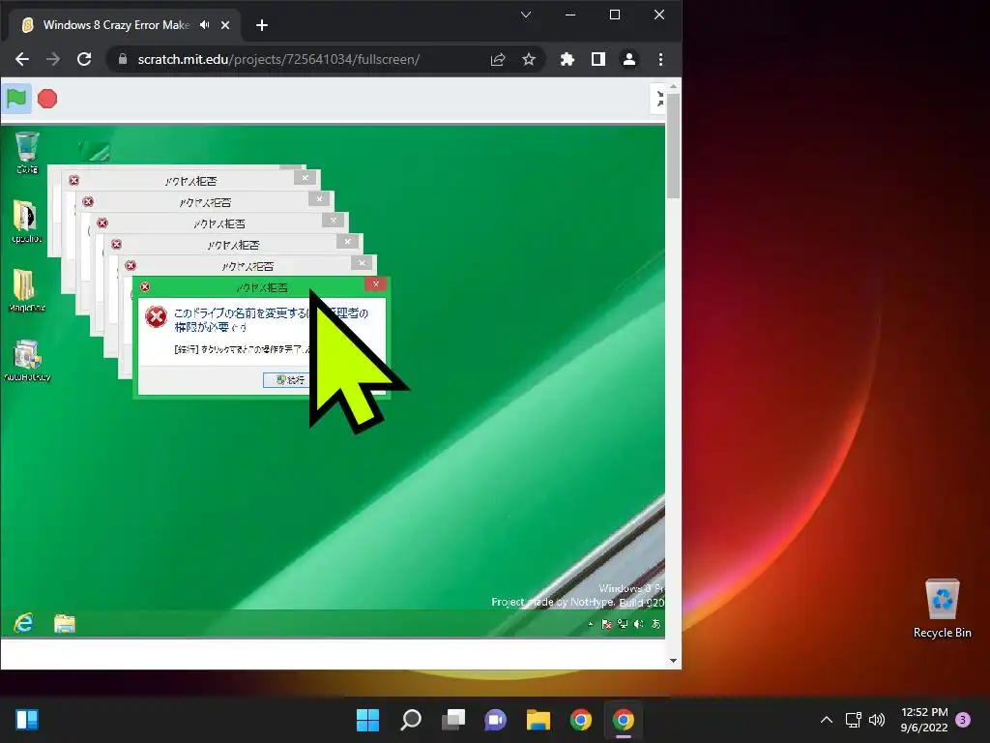Click volume icon in Scratch system tray

(x=639, y=624)
